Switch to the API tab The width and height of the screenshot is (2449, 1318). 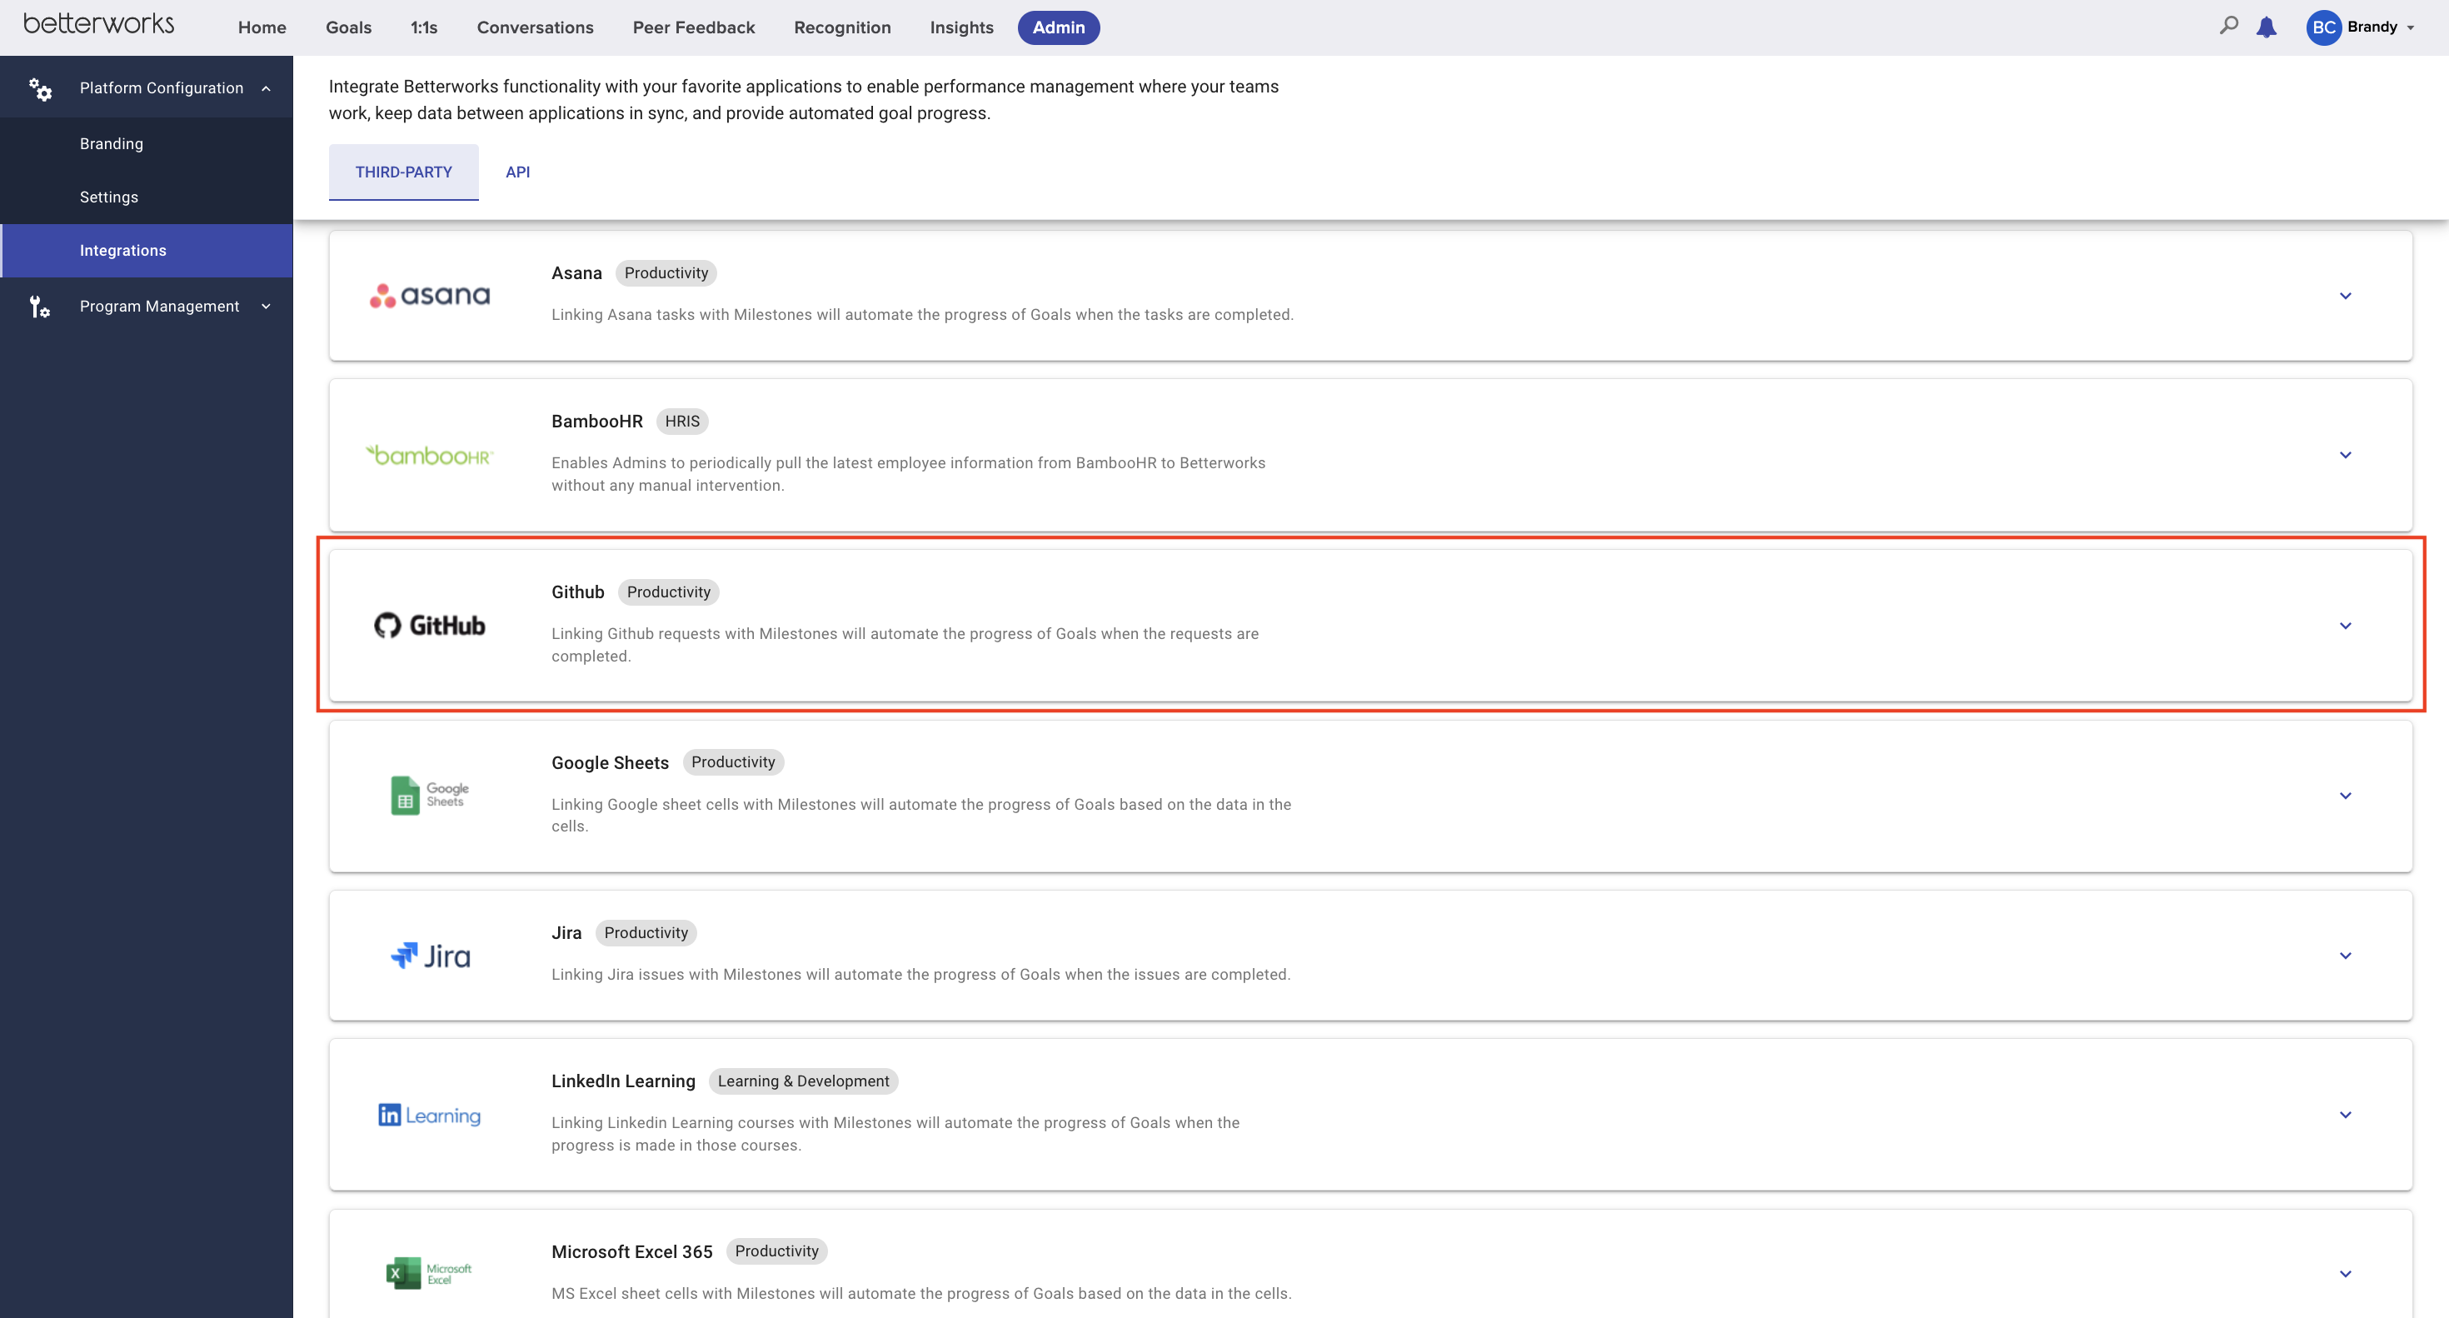(517, 172)
